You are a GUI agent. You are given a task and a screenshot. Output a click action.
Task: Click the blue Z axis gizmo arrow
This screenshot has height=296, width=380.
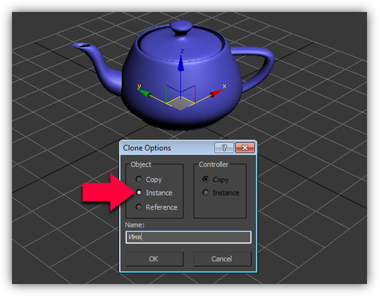[181, 63]
